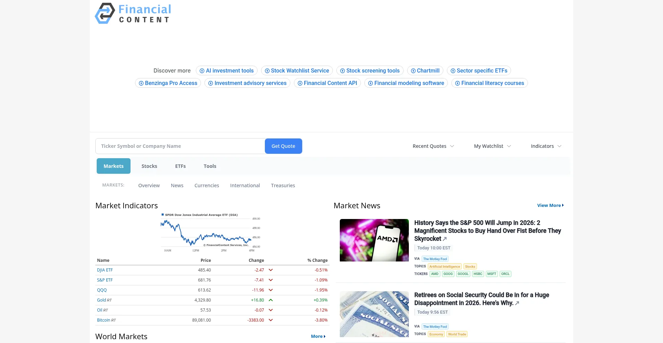The width and height of the screenshot is (663, 343).
Task: Click the circled icon beside Financial literacy courses
Action: pos(458,83)
